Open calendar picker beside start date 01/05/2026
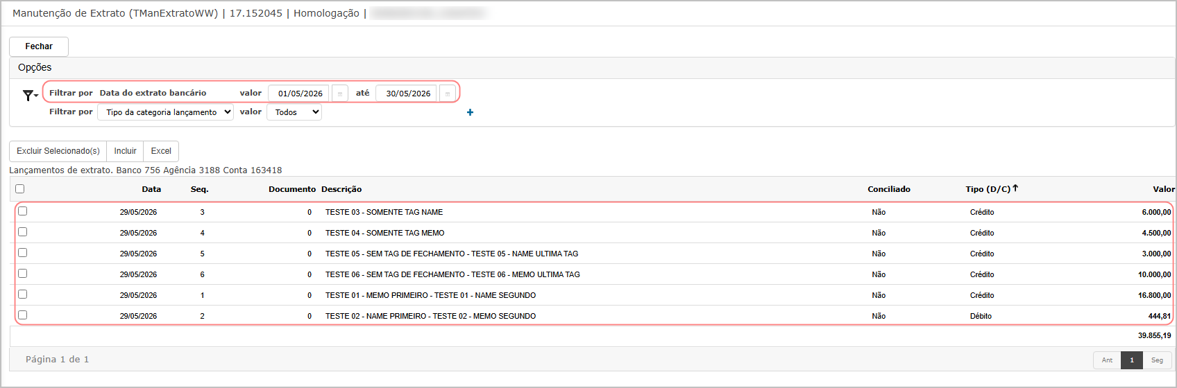Viewport: 1177px width, 388px height. tap(340, 94)
